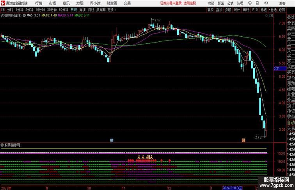295x190 pixels.
Task: Switch to the 多周期 tab
Action: (x=101, y=10)
